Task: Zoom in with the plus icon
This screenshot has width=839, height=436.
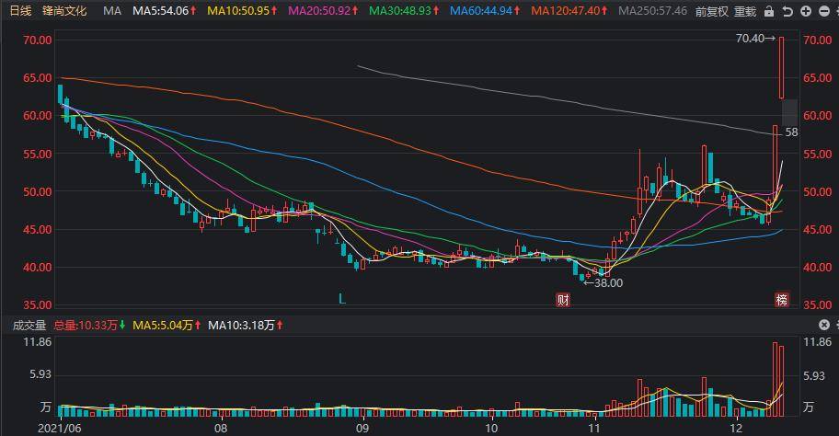Action: pyautogui.click(x=806, y=11)
